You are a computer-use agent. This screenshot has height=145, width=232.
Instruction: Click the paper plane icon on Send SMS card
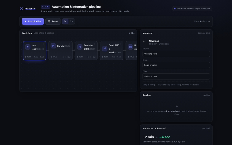(105, 49)
